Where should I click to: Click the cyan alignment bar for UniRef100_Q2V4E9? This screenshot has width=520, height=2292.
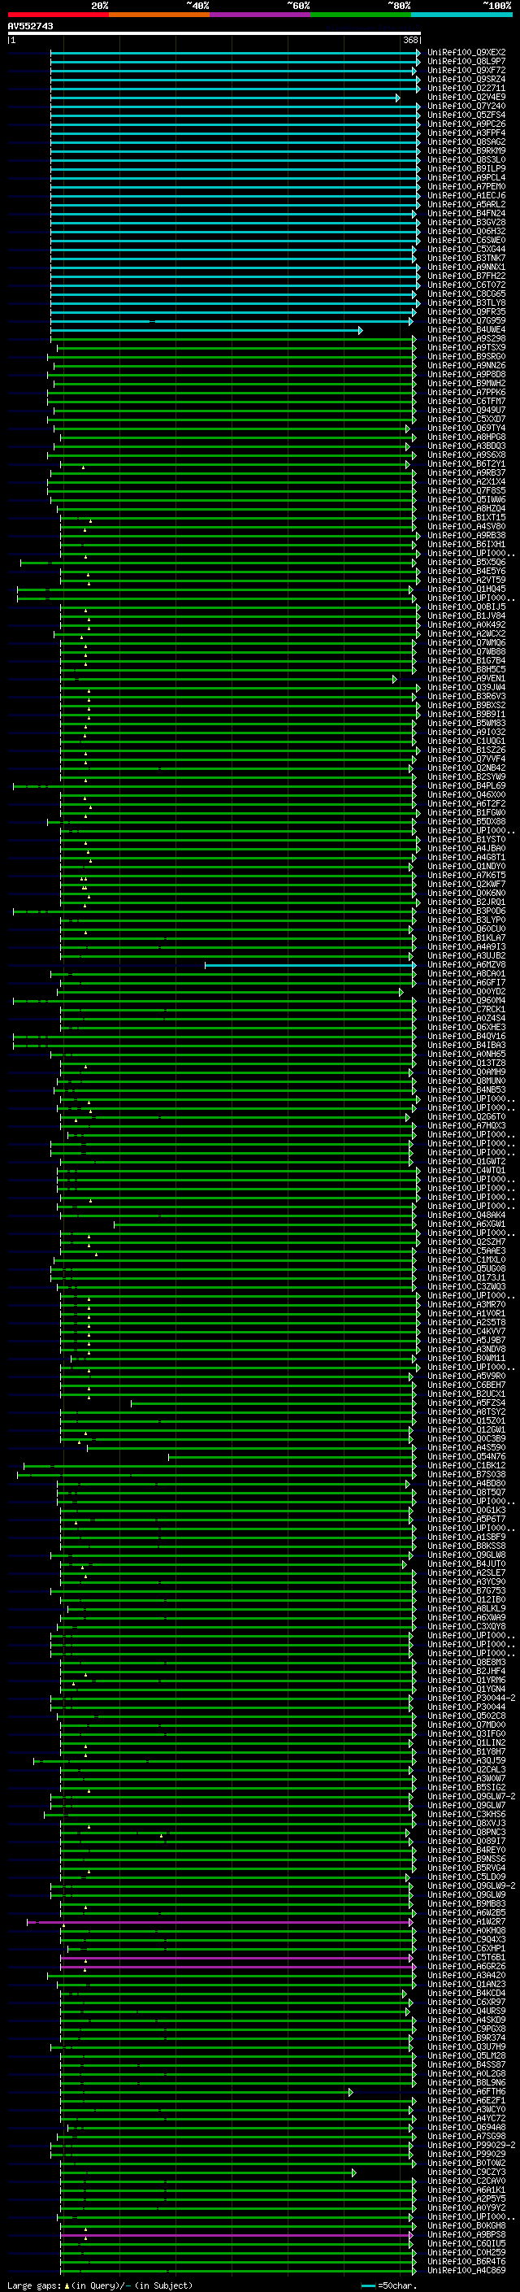225,98
